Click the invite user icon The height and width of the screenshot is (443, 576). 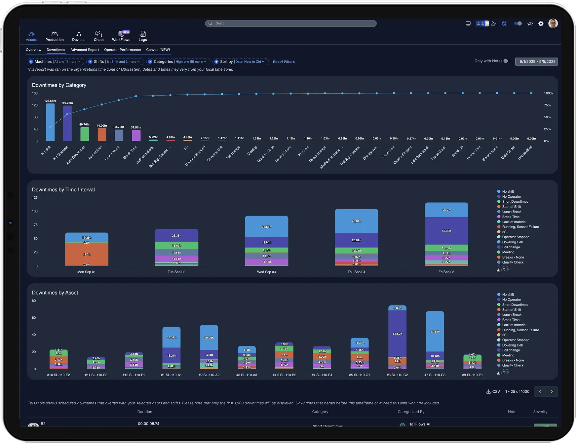point(493,23)
